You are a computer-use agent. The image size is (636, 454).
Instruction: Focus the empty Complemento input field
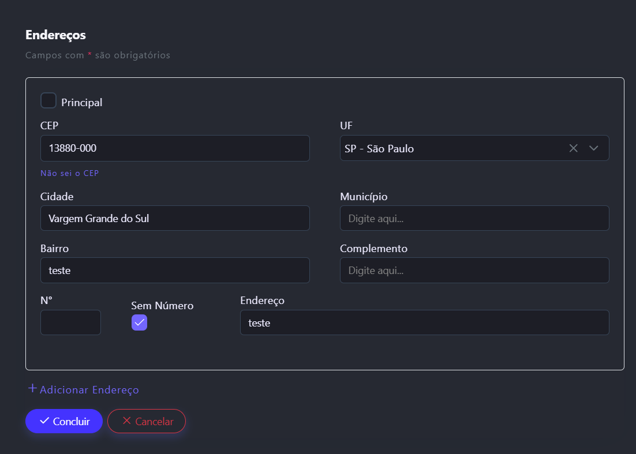pos(474,270)
